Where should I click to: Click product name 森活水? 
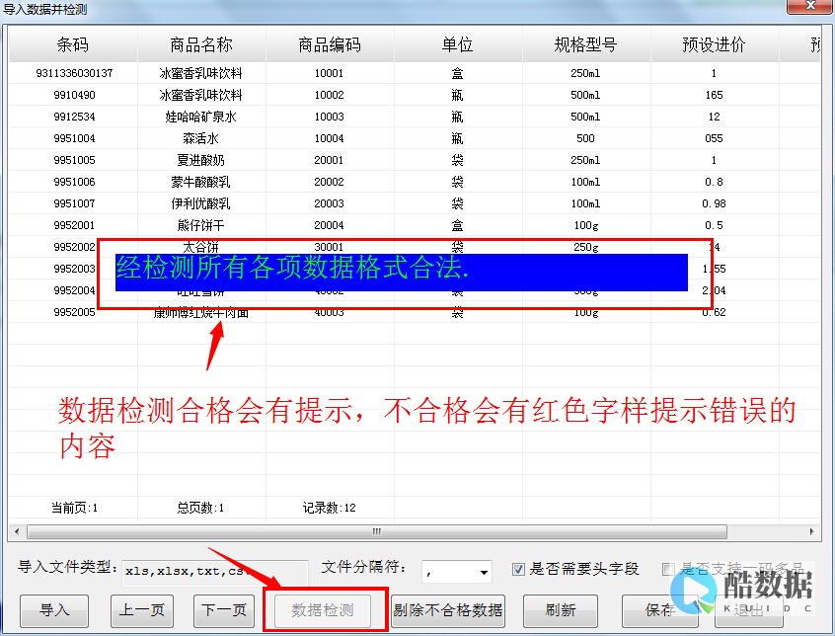pyautogui.click(x=200, y=138)
